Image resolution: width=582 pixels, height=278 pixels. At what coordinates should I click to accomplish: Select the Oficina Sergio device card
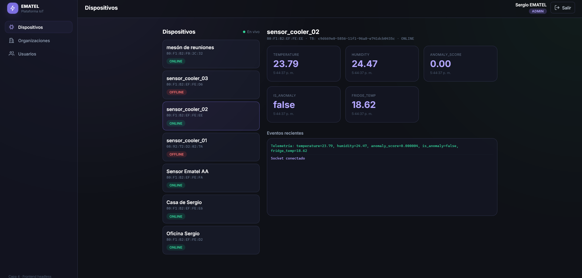[x=211, y=240]
